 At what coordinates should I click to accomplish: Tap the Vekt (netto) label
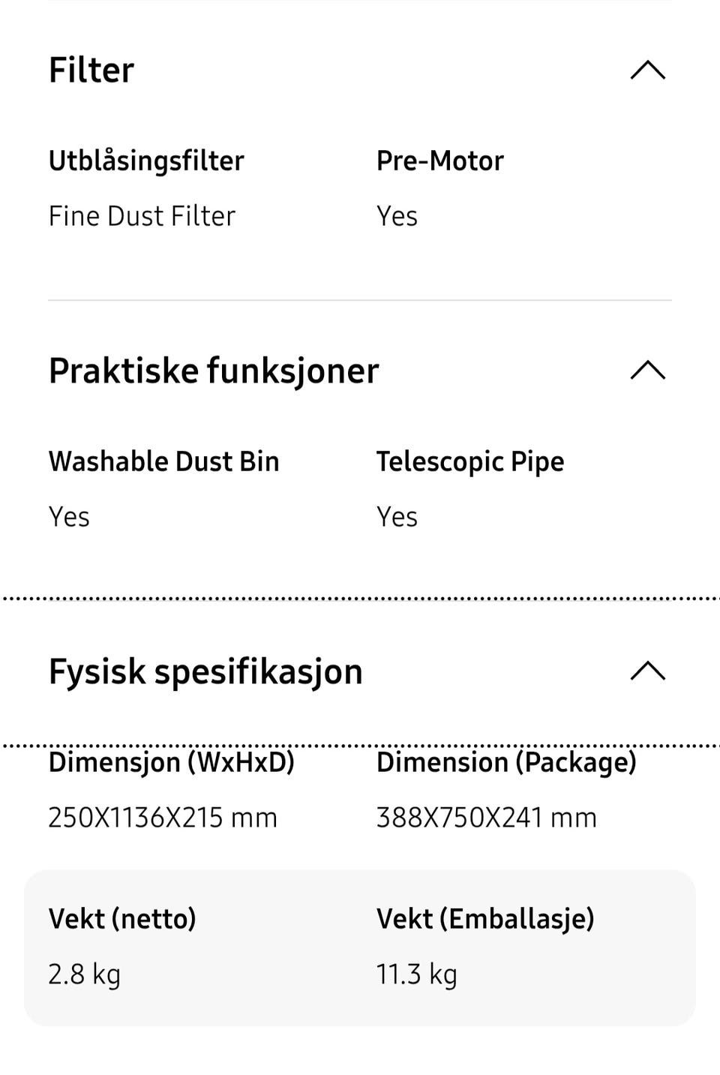click(122, 918)
